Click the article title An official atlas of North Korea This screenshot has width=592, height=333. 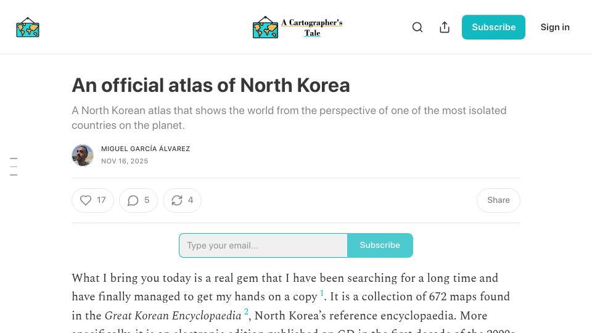(x=211, y=85)
